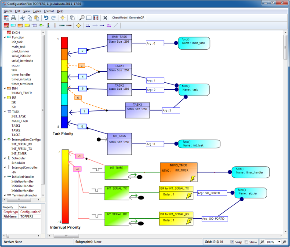Collapse the TASK tree node
Screen dimensions: 290x247
point(5,112)
